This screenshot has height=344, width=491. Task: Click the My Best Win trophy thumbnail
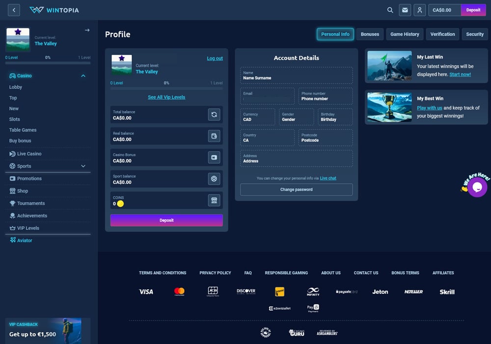click(x=389, y=107)
